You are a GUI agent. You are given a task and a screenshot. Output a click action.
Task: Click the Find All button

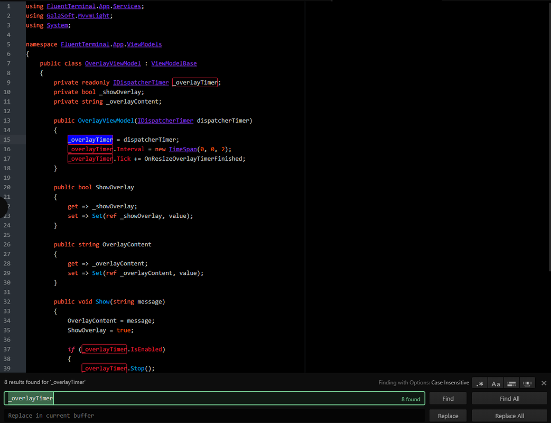(x=509, y=398)
